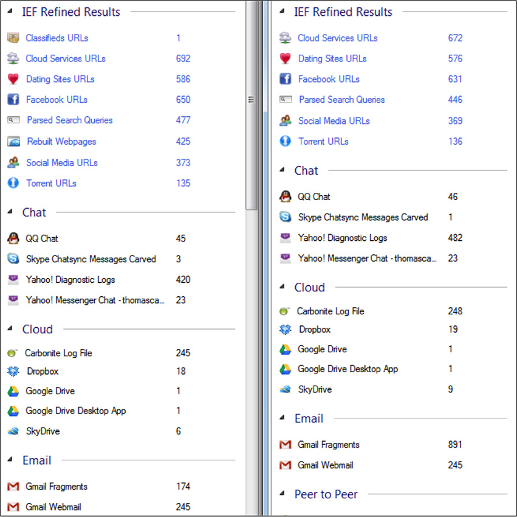
Task: Click the Classifieds URLs icon in left panel
Action: click(x=13, y=38)
